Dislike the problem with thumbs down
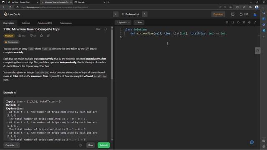267x150 pixels. click(x=33, y=36)
